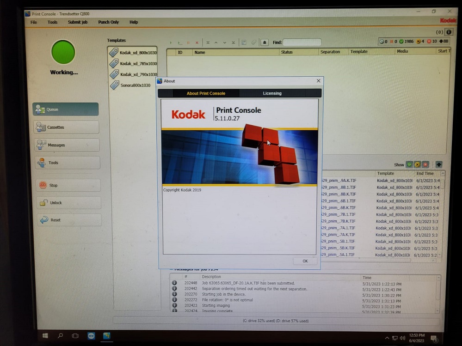Click the Windows Start button
Viewport: 462px width, 346px height.
(x=45, y=336)
